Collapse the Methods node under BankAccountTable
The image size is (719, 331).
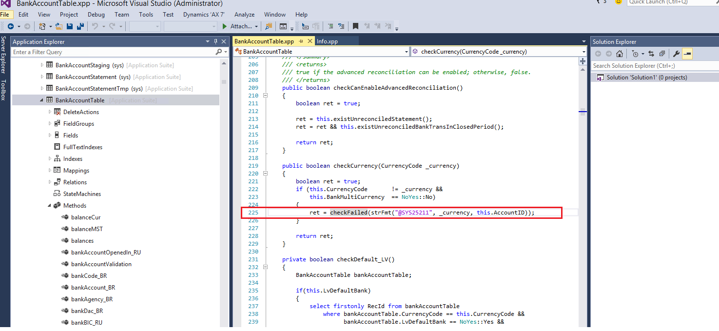pos(49,205)
